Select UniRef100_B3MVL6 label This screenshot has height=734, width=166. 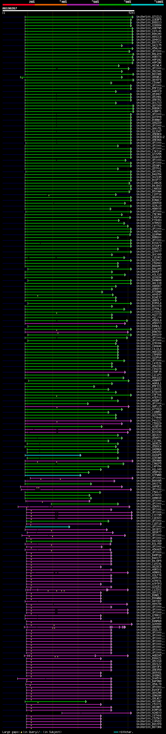(149, 303)
